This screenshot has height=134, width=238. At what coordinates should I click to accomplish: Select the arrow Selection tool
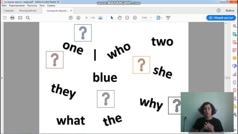pyautogui.click(x=112, y=18)
